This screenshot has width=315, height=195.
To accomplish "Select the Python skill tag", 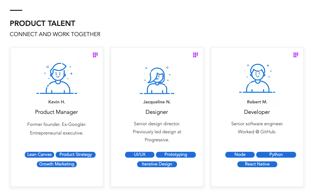I will pos(276,155).
